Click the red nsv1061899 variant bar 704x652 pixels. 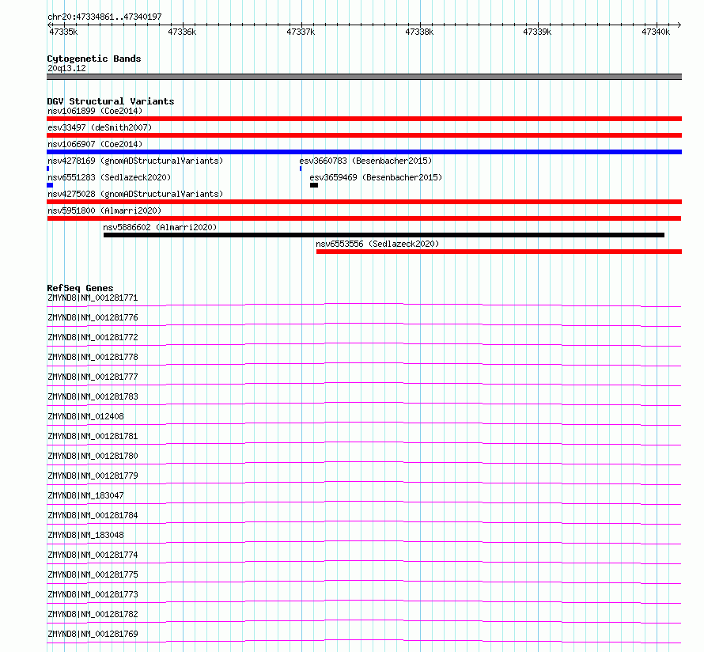coord(364,119)
